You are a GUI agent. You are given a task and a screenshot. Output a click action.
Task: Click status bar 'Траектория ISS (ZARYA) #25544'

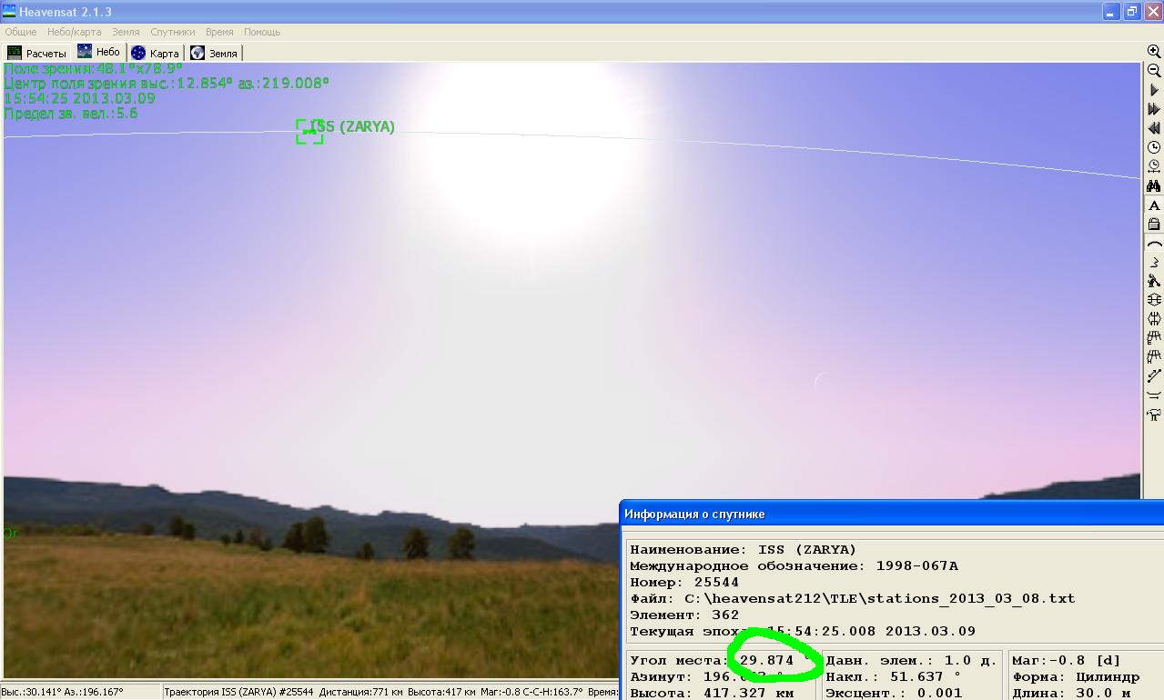(x=238, y=692)
